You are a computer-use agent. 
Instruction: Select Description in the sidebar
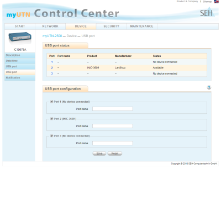pos(20,55)
